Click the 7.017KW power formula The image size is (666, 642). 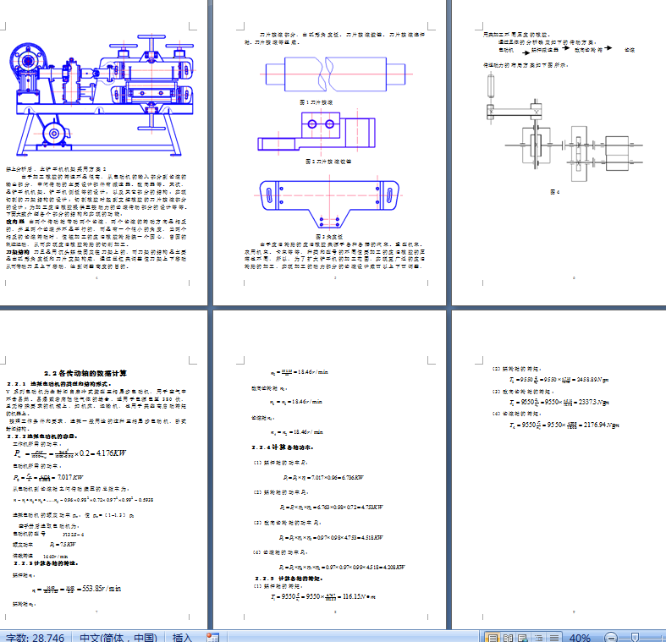tap(48, 477)
